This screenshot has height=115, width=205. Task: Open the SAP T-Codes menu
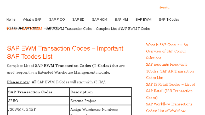click(x=169, y=20)
